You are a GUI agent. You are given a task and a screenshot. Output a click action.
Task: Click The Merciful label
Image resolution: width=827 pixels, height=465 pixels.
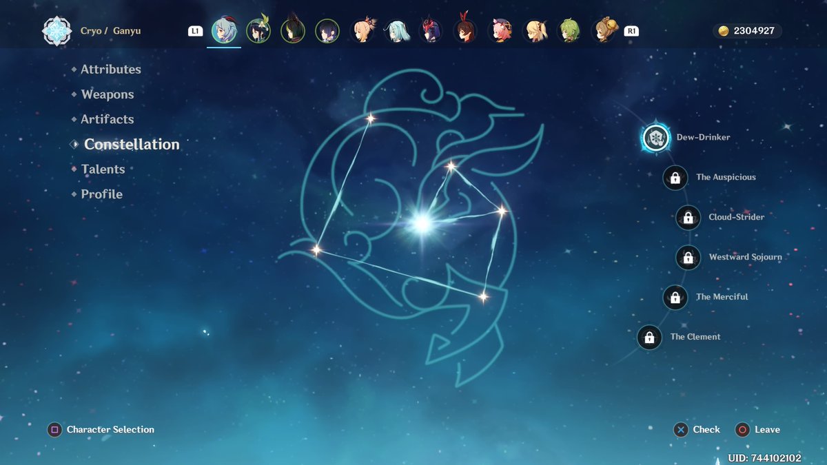click(722, 297)
